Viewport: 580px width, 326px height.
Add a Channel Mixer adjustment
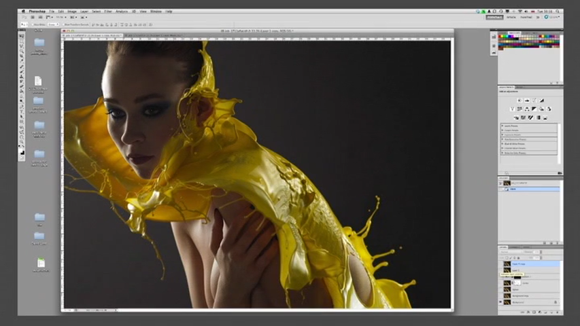[x=549, y=109]
